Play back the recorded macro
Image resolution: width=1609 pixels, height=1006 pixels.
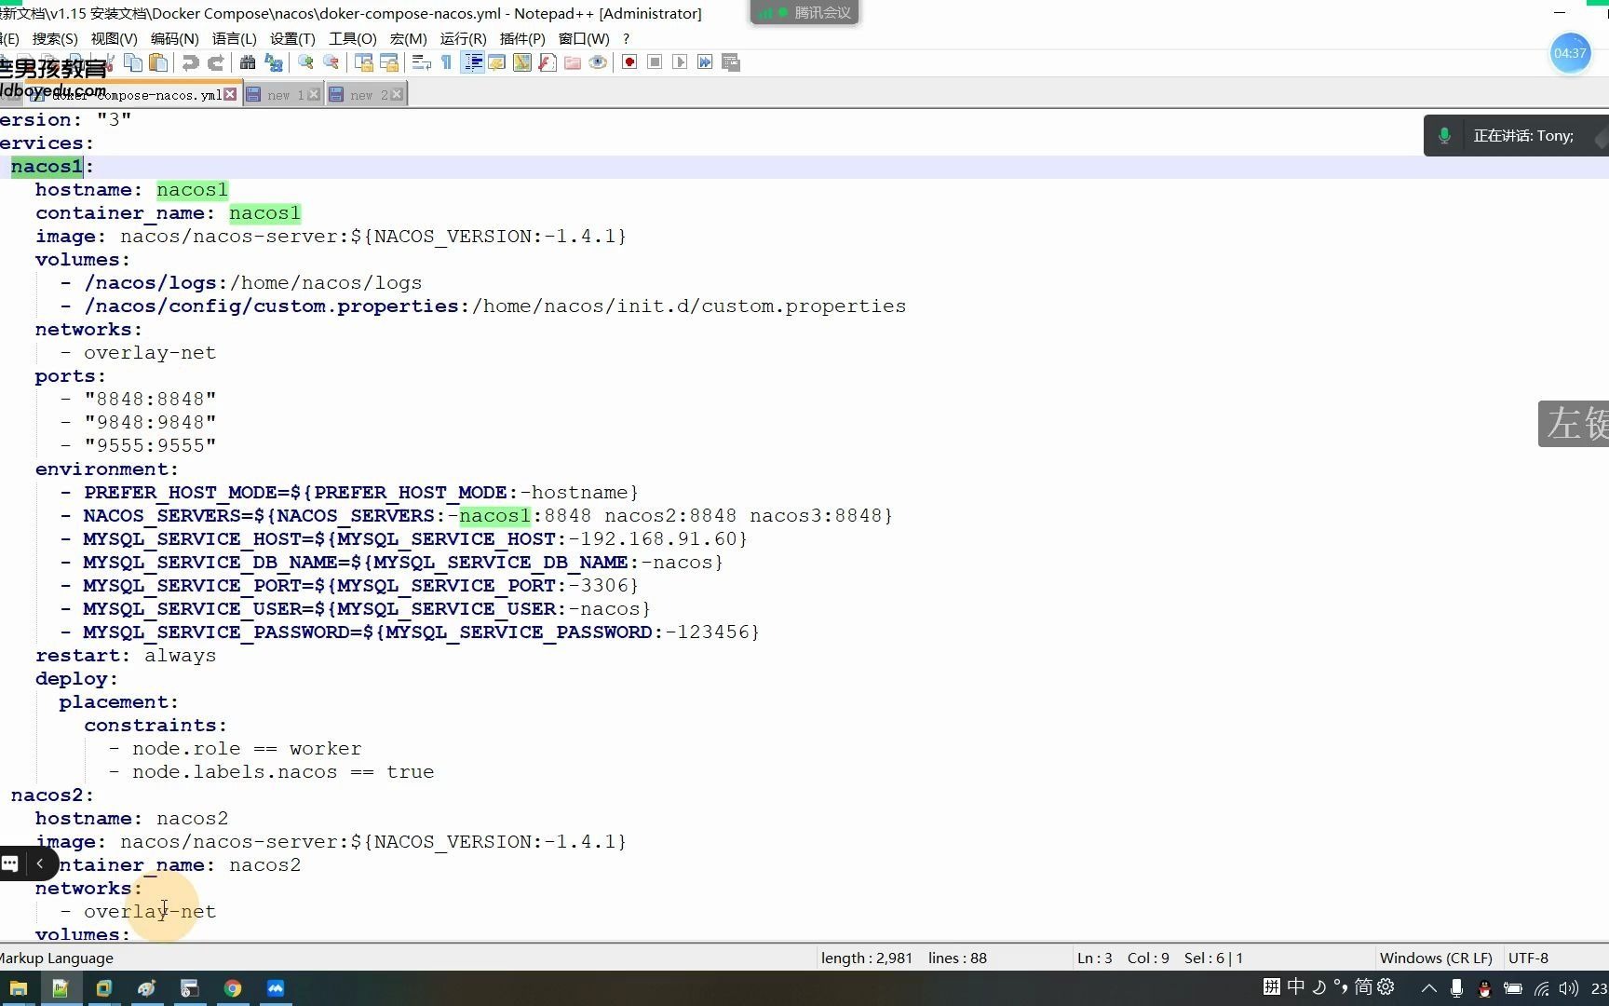(680, 62)
